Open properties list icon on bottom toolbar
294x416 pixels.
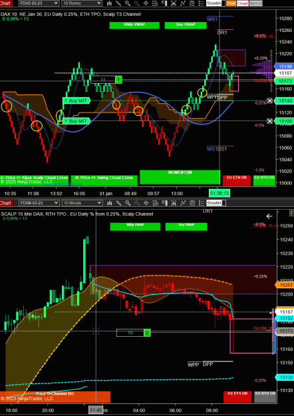tap(202, 203)
